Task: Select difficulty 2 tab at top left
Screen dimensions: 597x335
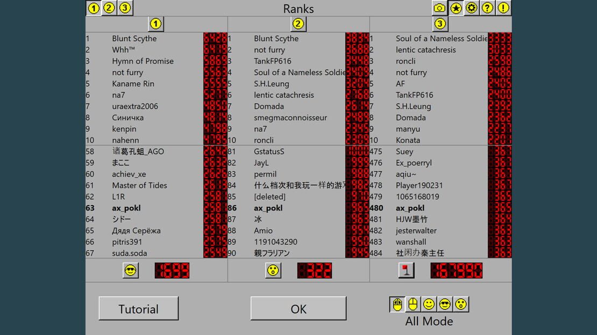Action: coord(109,8)
